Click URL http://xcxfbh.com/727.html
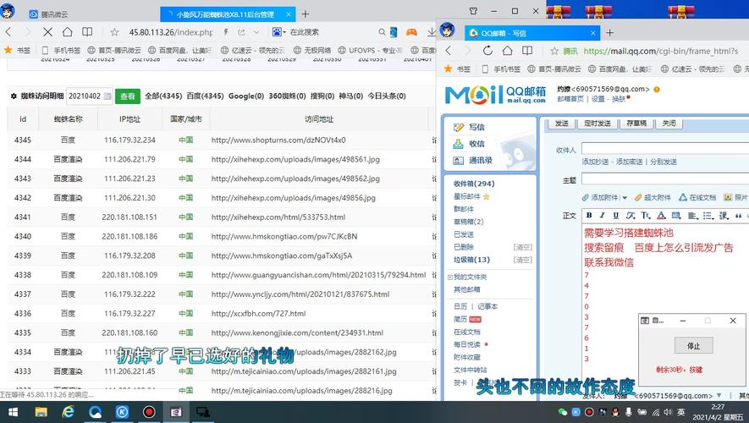Image resolution: width=749 pixels, height=423 pixels. pos(258,313)
